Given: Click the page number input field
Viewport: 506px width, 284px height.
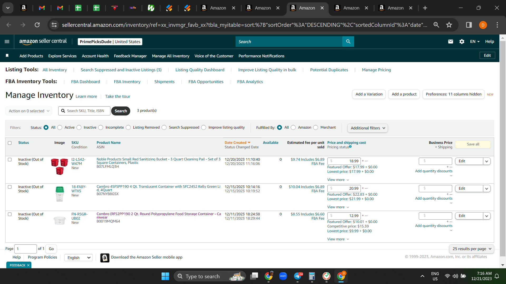Looking at the screenshot, I should [x=26, y=249].
